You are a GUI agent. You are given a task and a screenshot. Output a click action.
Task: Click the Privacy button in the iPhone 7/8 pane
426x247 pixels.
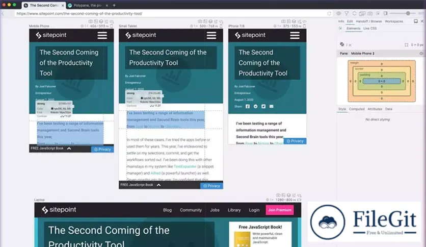295,141
